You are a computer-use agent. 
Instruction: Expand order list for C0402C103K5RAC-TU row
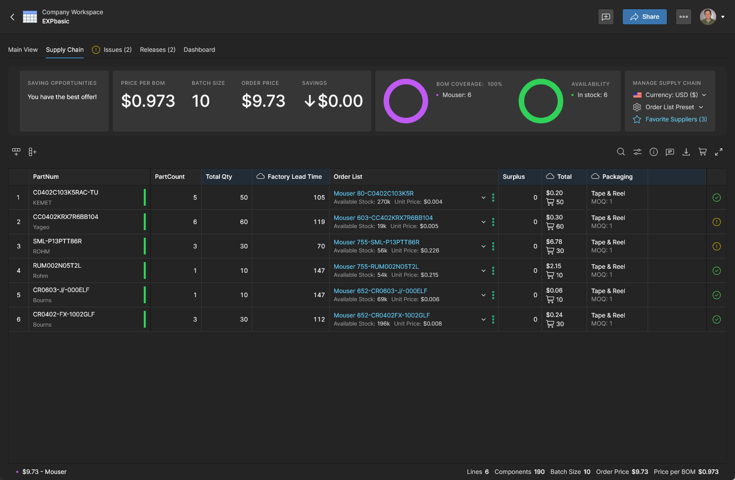[x=484, y=198]
